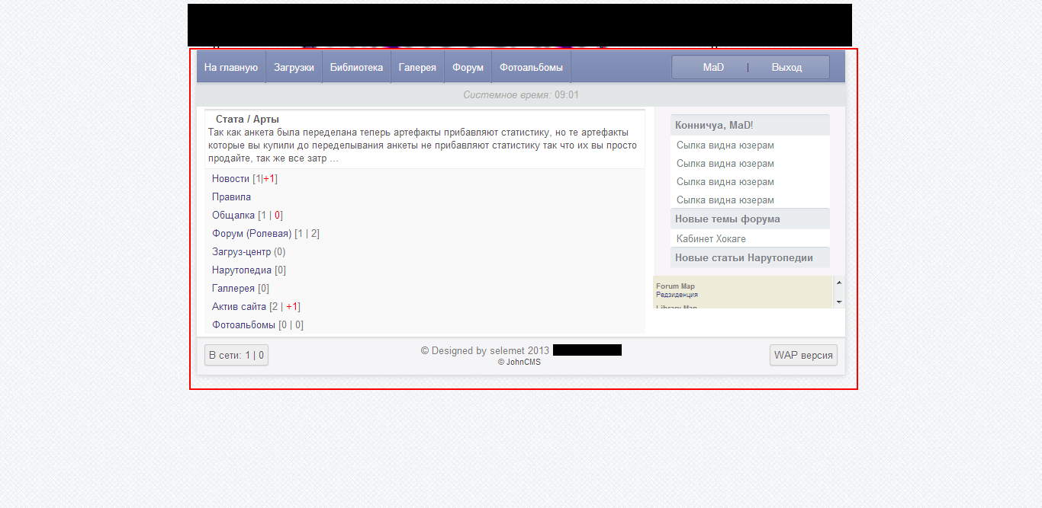This screenshot has height=508, width=1042.
Task: Open the Нарутопедиа link
Action: (x=242, y=270)
